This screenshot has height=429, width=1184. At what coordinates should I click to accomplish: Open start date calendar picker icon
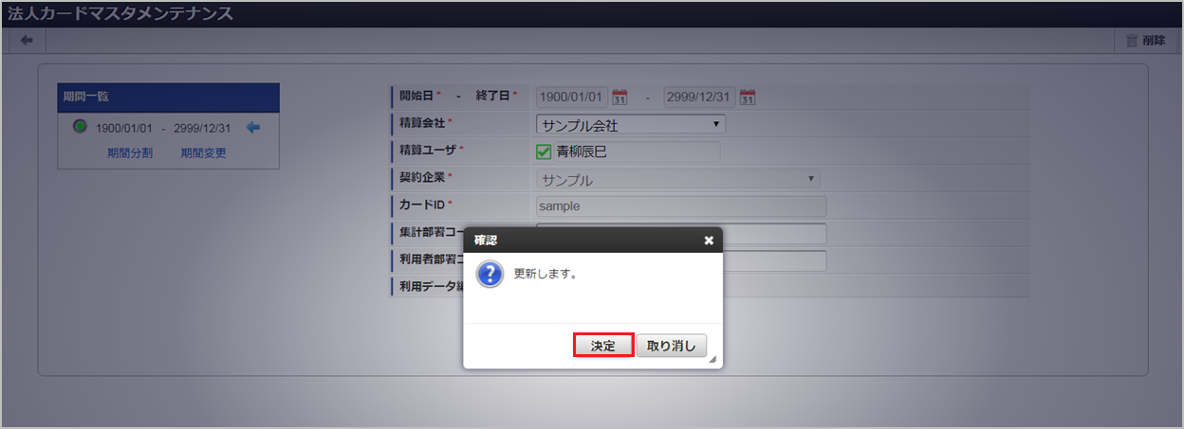click(x=620, y=97)
